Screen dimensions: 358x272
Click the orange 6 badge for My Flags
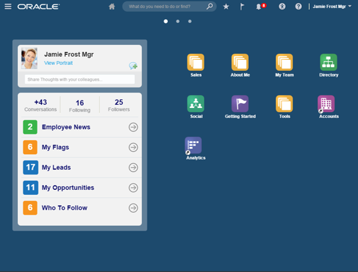30,147
